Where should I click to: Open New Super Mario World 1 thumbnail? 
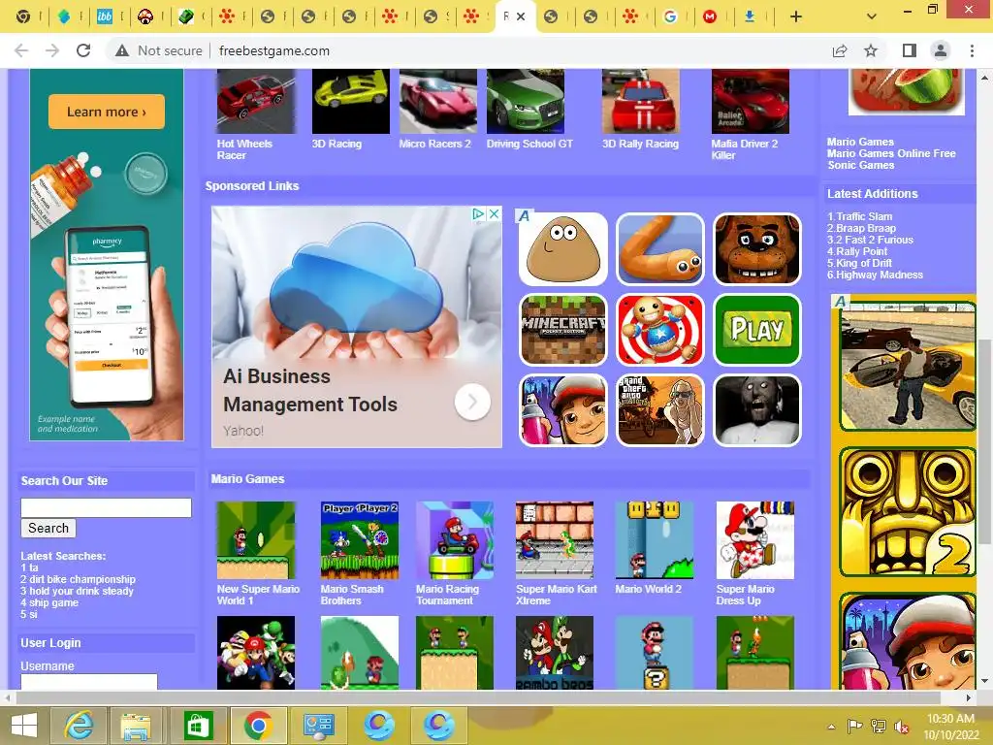coord(256,540)
